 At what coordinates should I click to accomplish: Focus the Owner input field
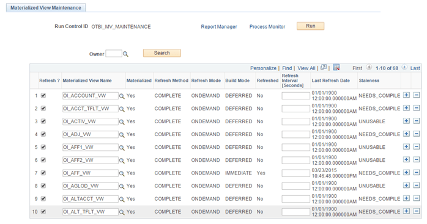114,54
